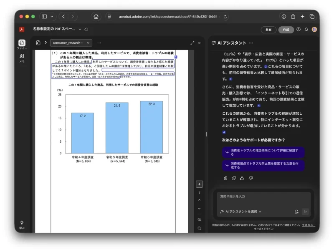Click the thumbs down feedback icon
Screen dimensions: 334x252
[x=251, y=178]
